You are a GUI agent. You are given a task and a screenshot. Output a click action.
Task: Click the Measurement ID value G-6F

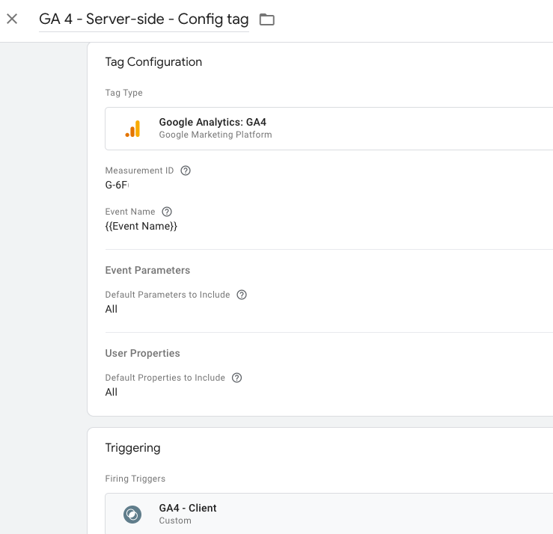click(x=117, y=185)
